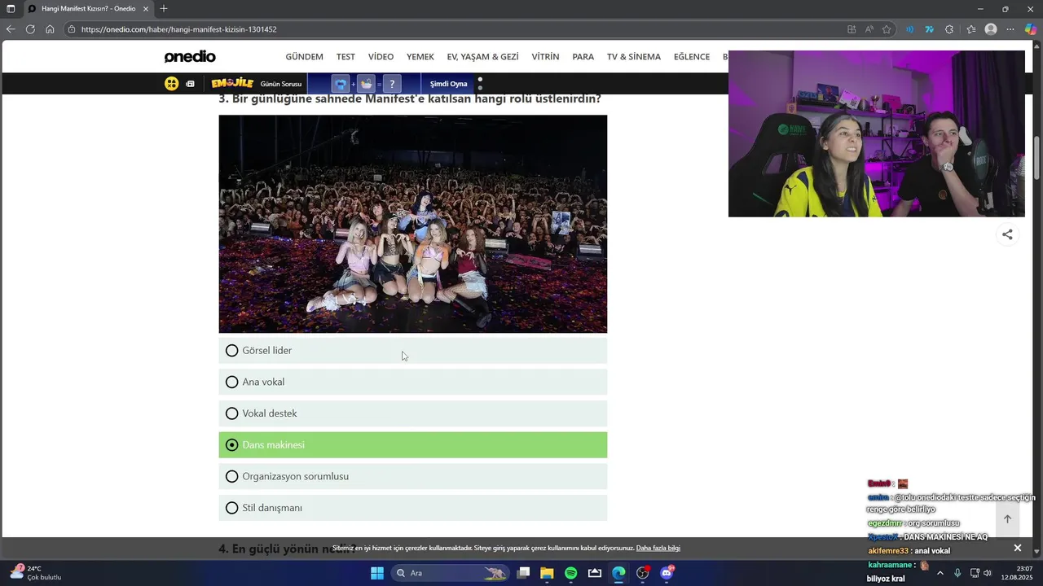This screenshot has height=586, width=1043.
Task: Open the VİTRİN menu item
Action: pyautogui.click(x=545, y=57)
